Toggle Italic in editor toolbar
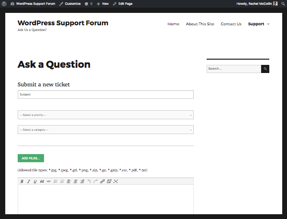 [x=28, y=181]
